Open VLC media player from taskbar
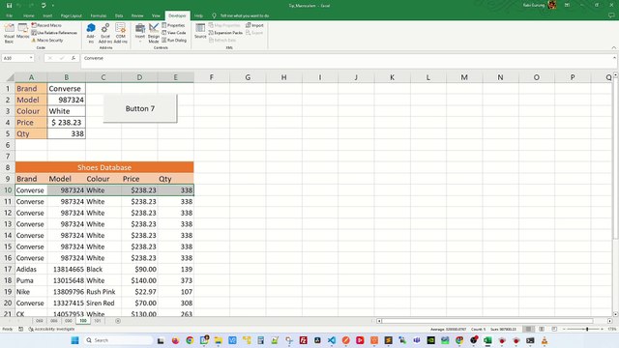Image resolution: width=619 pixels, height=348 pixels. point(545,340)
